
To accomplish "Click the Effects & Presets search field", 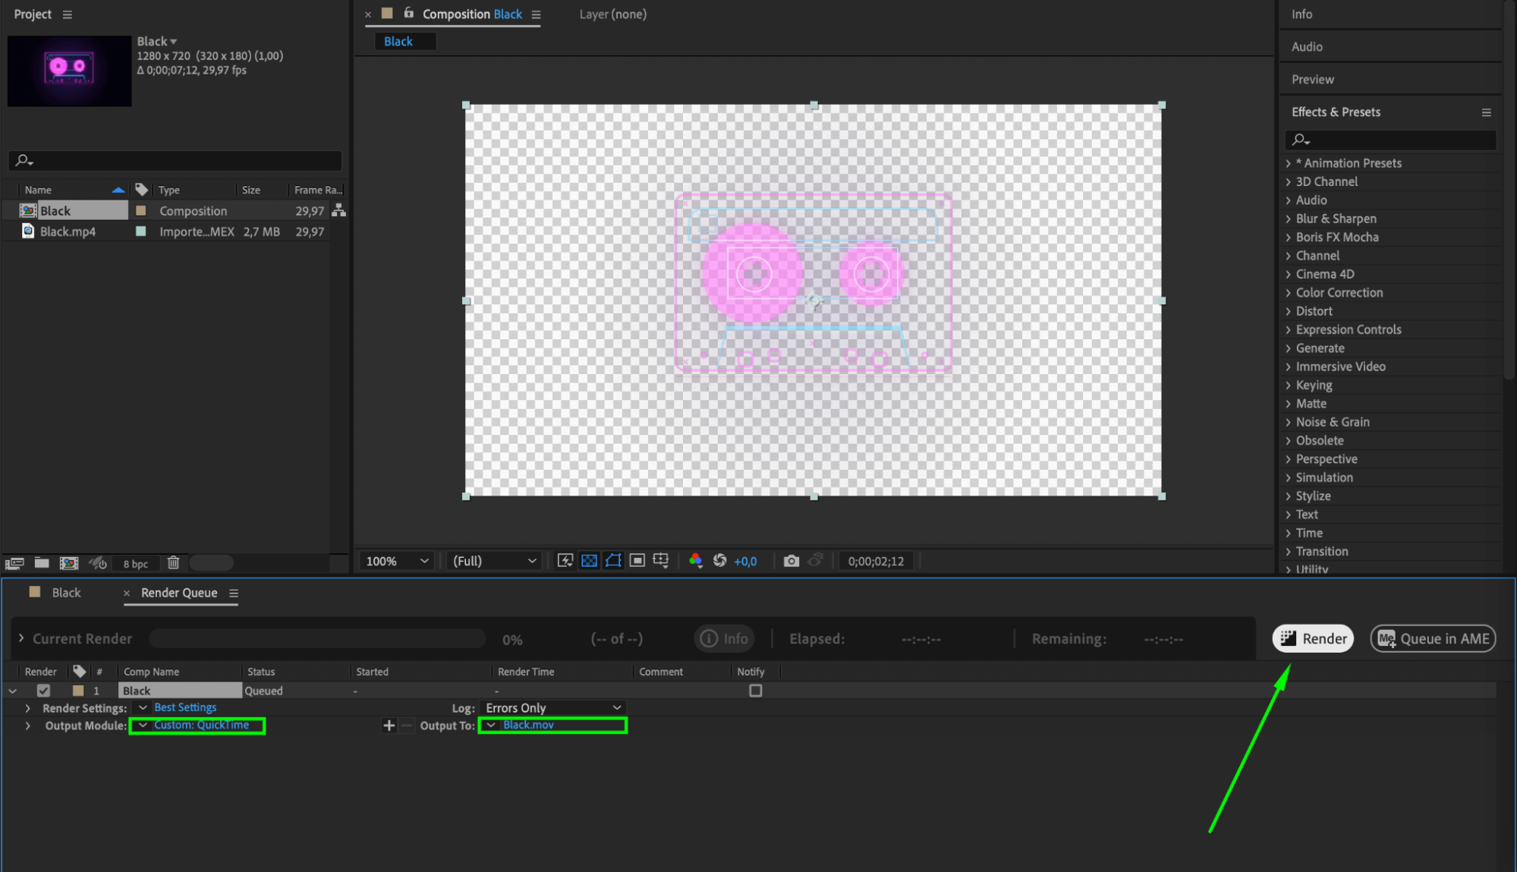I will (1396, 140).
